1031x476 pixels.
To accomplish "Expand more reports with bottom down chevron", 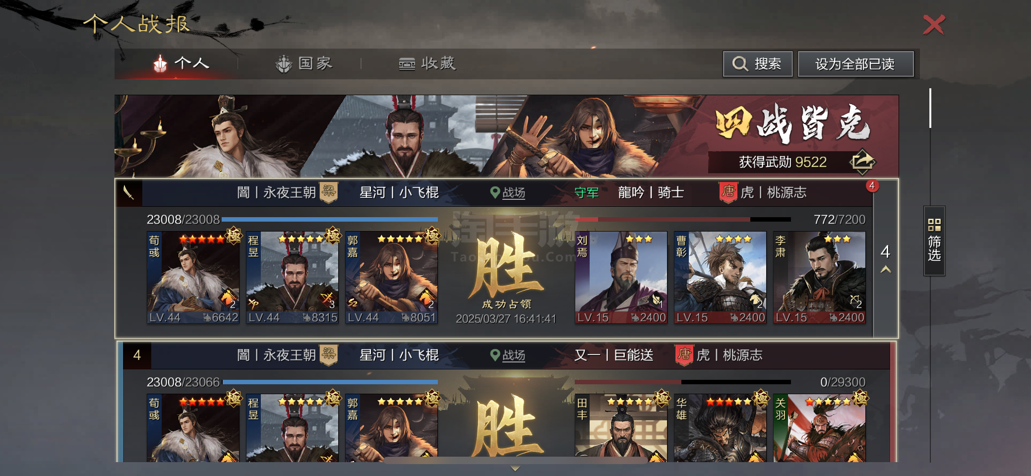I will coord(515,468).
